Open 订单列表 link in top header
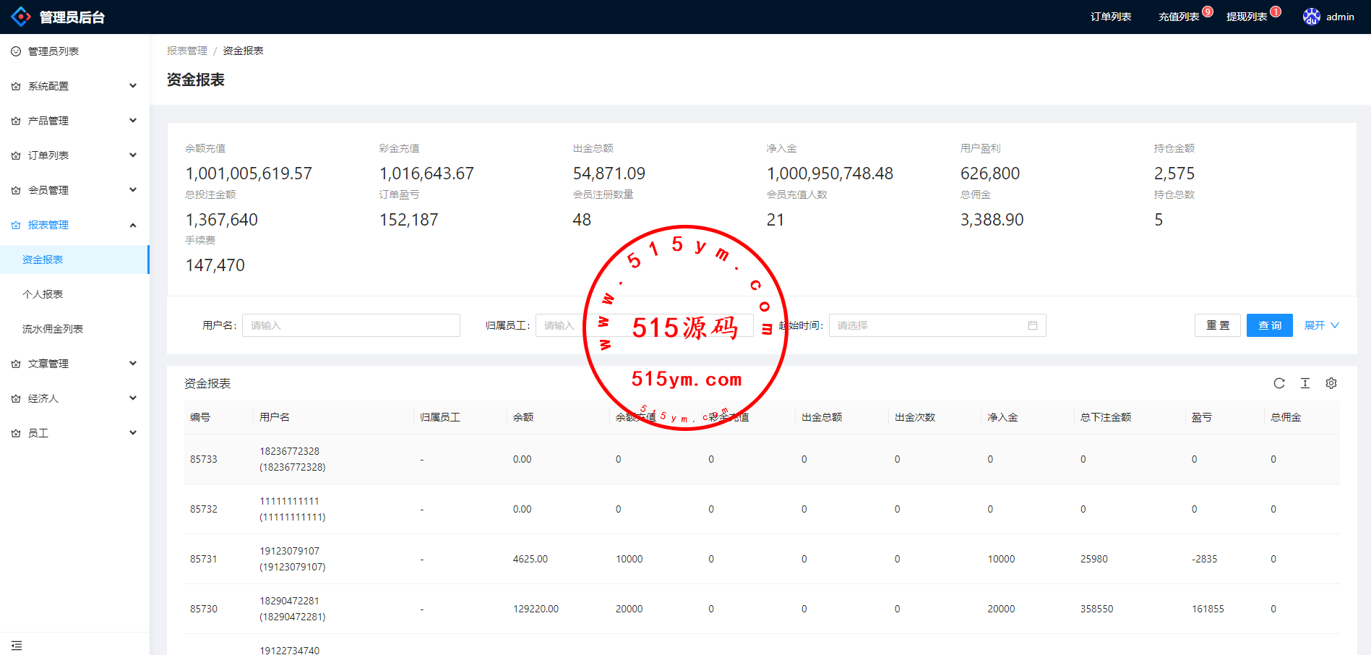This screenshot has width=1371, height=655. (1110, 17)
